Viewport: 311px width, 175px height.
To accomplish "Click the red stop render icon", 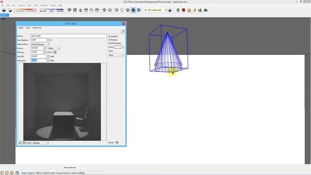I will click(184, 10).
